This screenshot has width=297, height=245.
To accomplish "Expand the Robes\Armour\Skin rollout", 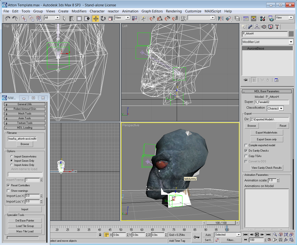I will (25, 109).
